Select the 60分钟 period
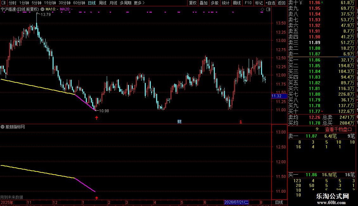This screenshot has width=358, height=206. 79,3
